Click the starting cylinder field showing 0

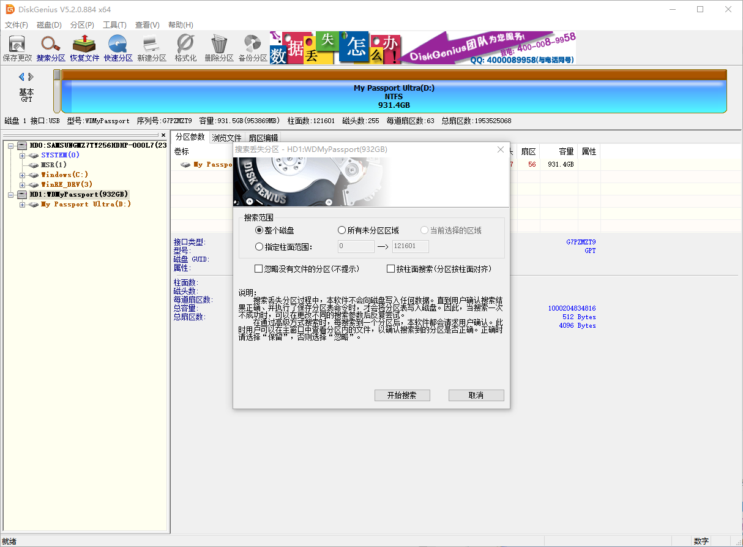click(x=356, y=247)
